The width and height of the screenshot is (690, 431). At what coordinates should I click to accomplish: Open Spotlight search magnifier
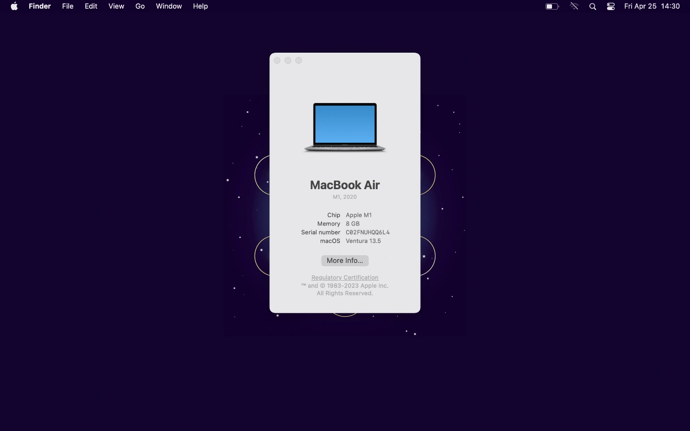pyautogui.click(x=593, y=6)
